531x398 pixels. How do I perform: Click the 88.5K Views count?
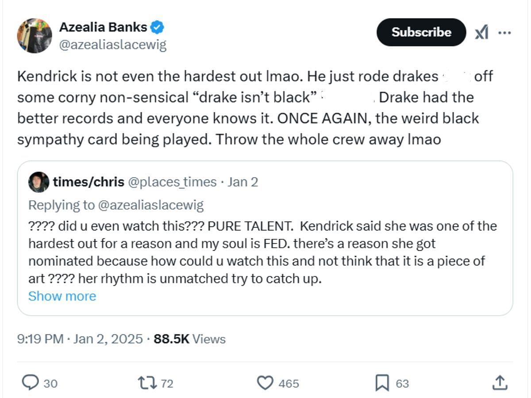pyautogui.click(x=189, y=339)
